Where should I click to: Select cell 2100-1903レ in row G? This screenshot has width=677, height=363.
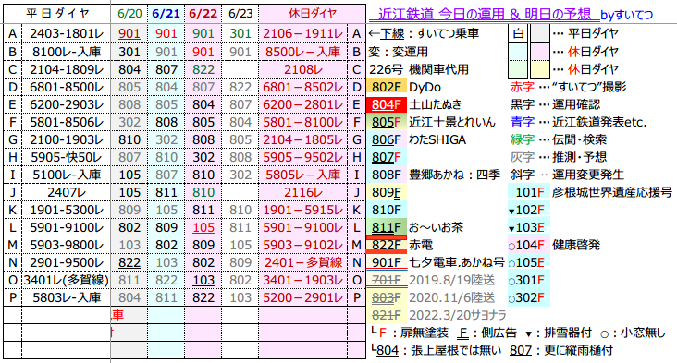point(67,139)
